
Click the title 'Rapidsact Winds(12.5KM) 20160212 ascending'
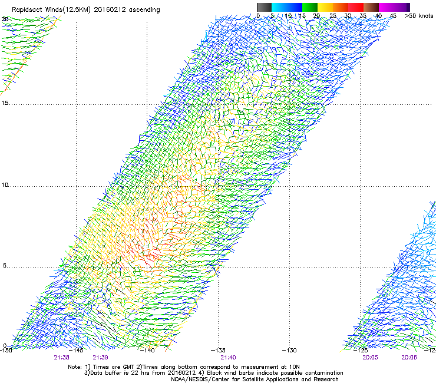[x=86, y=10]
